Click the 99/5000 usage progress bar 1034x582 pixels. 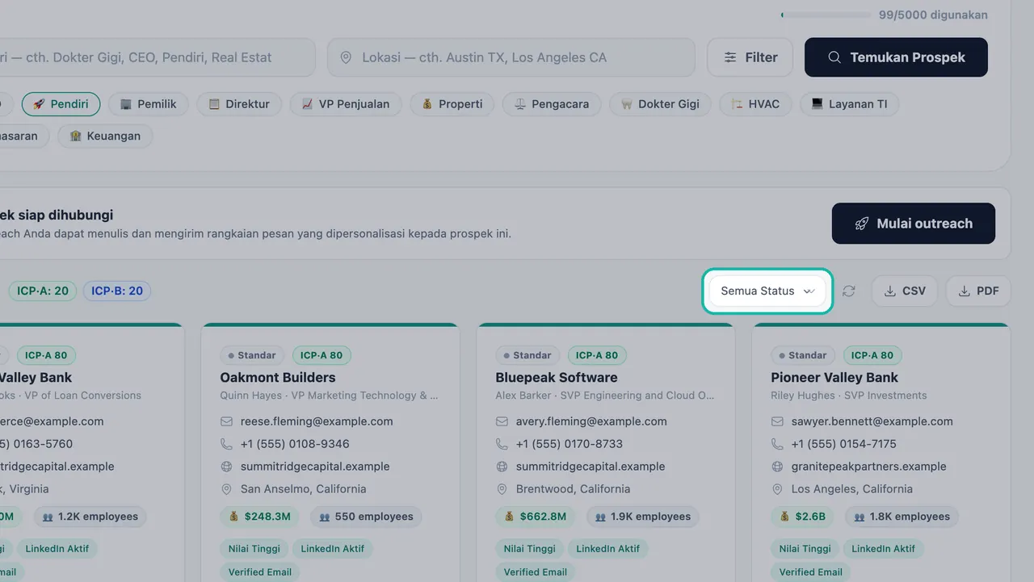(x=826, y=15)
